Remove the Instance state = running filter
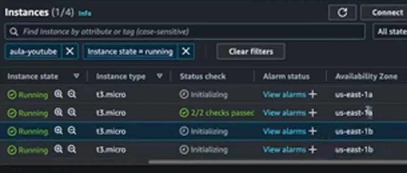407x173 pixels. click(186, 51)
